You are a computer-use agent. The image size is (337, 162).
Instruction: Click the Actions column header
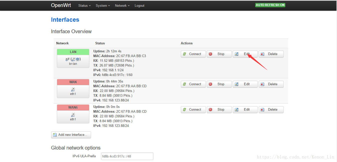187,43
